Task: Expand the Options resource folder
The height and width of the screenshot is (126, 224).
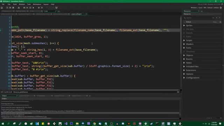Action: pyautogui.click(x=184, y=74)
